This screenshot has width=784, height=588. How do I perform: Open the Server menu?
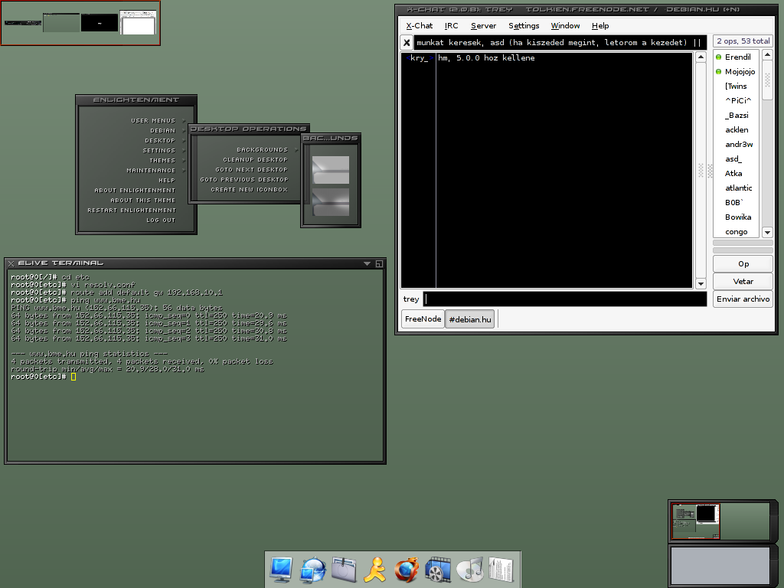pyautogui.click(x=484, y=25)
